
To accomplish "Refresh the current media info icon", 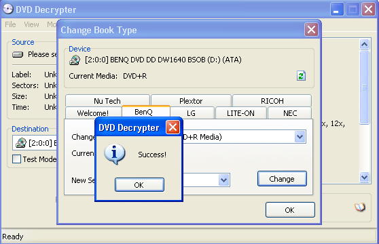I will click(x=301, y=76).
